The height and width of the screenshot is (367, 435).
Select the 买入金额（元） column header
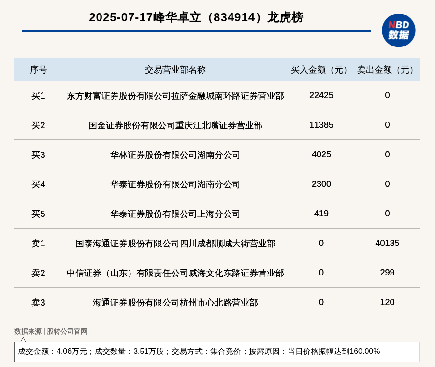(321, 70)
